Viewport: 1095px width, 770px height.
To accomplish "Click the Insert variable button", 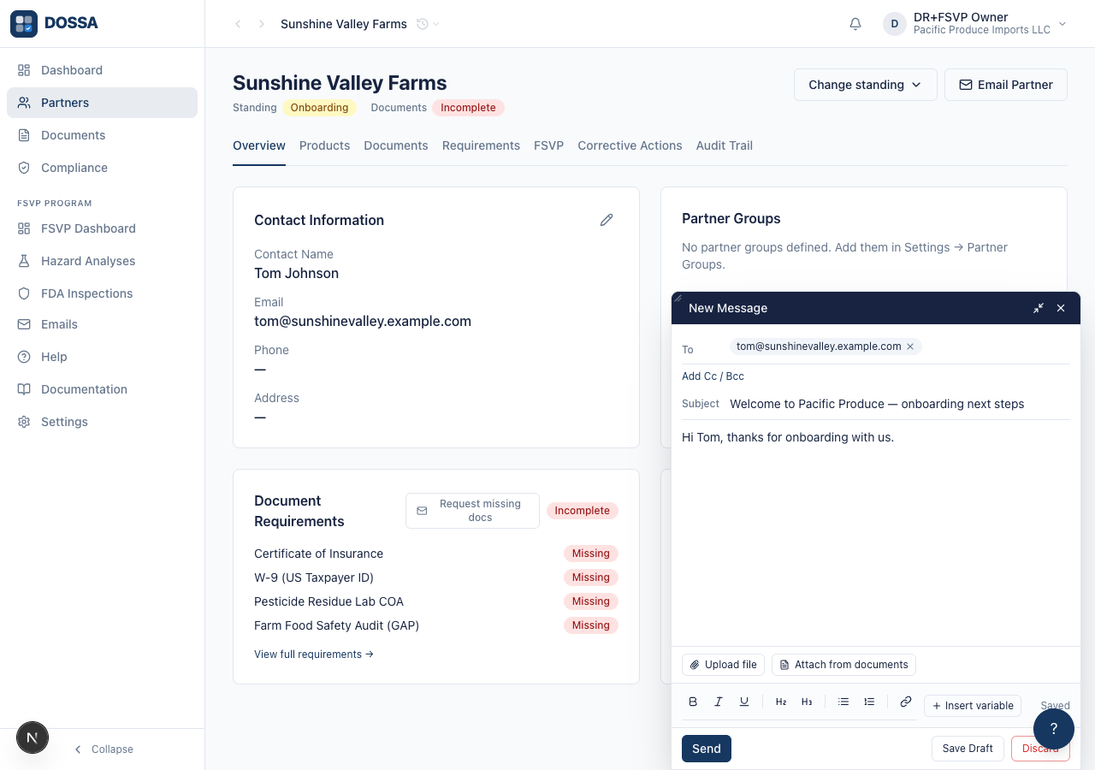I will pos(973,706).
